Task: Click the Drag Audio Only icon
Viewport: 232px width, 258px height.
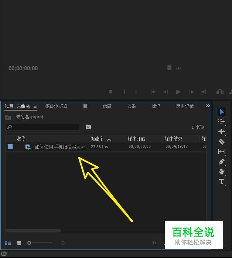Action: click(178, 68)
